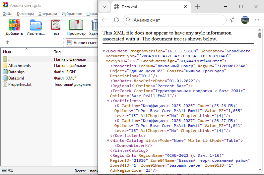264x175 pixels.
Task: Click the BasePriceDate value 01.01.2022
Action: pos(181,81)
